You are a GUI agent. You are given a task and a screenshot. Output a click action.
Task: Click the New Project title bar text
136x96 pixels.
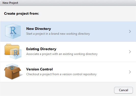(x=10, y=3)
